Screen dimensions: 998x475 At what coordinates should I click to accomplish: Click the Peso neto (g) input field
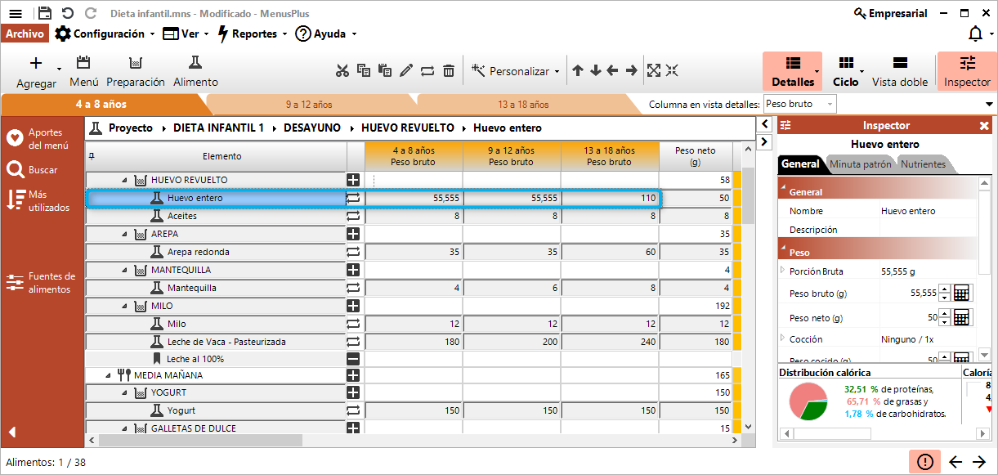click(909, 318)
